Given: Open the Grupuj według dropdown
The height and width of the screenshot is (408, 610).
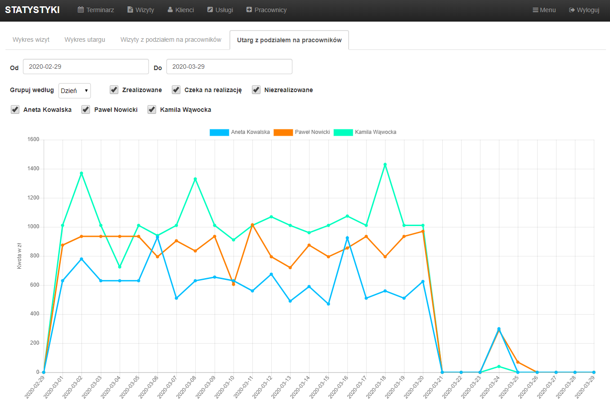Looking at the screenshot, I should [75, 91].
